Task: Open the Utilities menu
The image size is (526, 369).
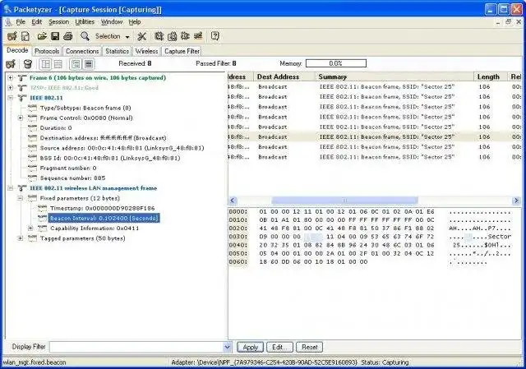Action: (85, 22)
